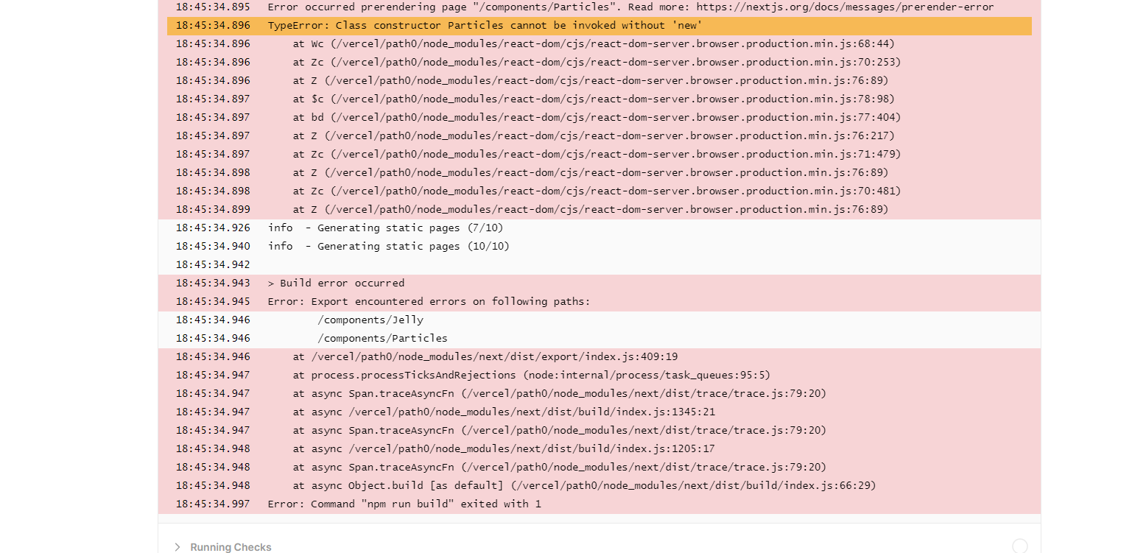The image size is (1146, 553).
Task: Select the process.processTicksAndRejections stack line
Action: coord(600,376)
